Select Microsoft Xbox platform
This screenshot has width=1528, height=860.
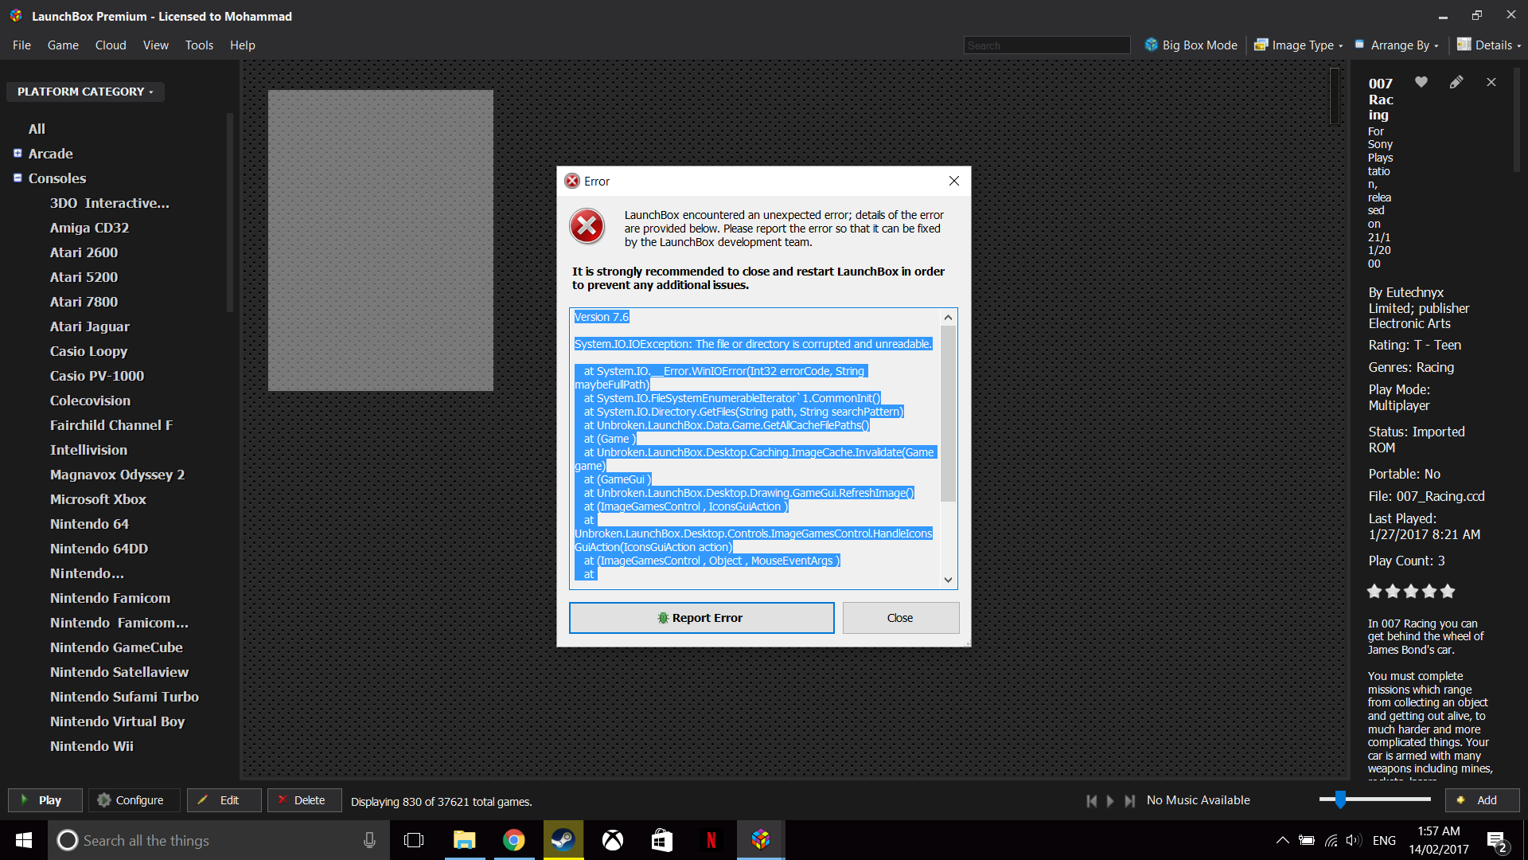tap(98, 499)
